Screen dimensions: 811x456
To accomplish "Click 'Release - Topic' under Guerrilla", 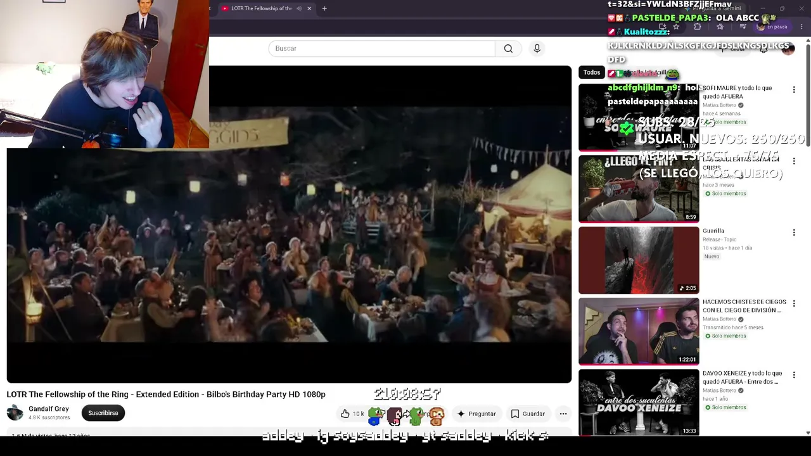I will point(719,240).
